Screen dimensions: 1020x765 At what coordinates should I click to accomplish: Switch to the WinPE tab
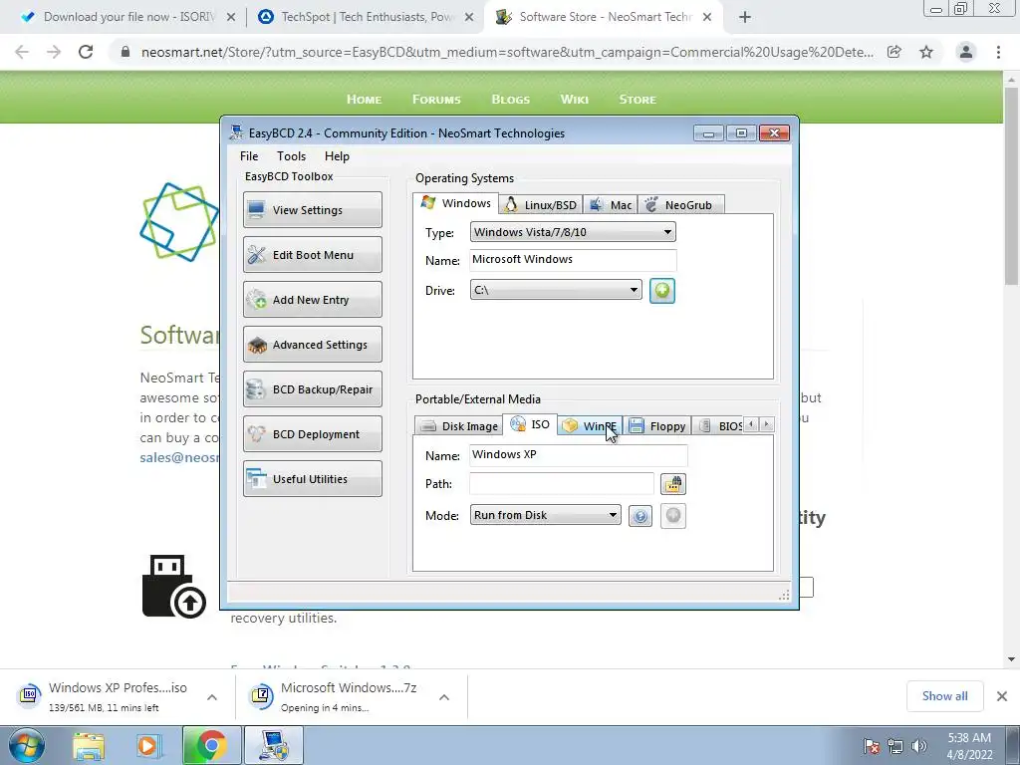[x=590, y=426]
